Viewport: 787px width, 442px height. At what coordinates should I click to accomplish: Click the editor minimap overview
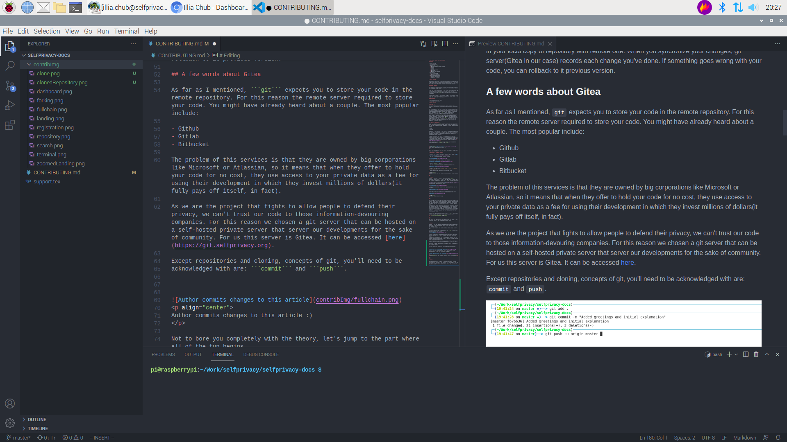[x=443, y=164]
